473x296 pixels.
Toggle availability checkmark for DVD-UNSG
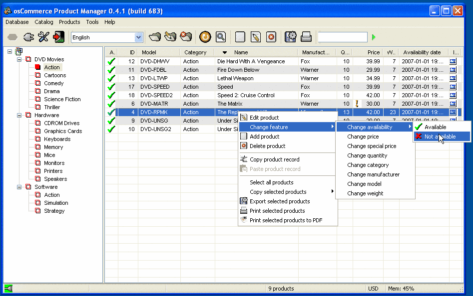(111, 121)
